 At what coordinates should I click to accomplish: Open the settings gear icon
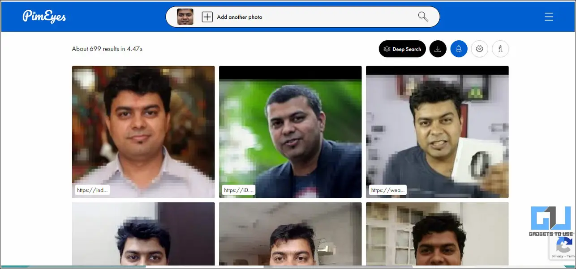click(480, 49)
